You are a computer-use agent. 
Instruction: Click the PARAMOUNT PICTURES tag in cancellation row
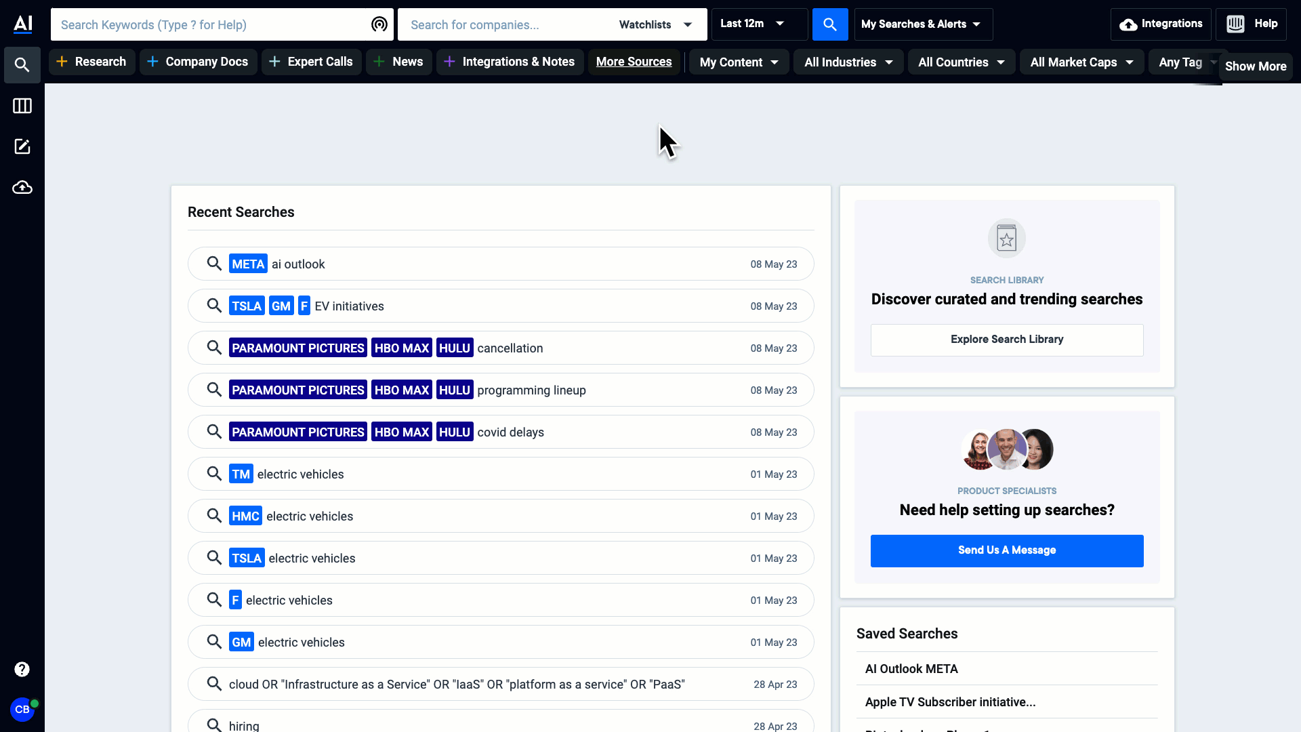298,348
